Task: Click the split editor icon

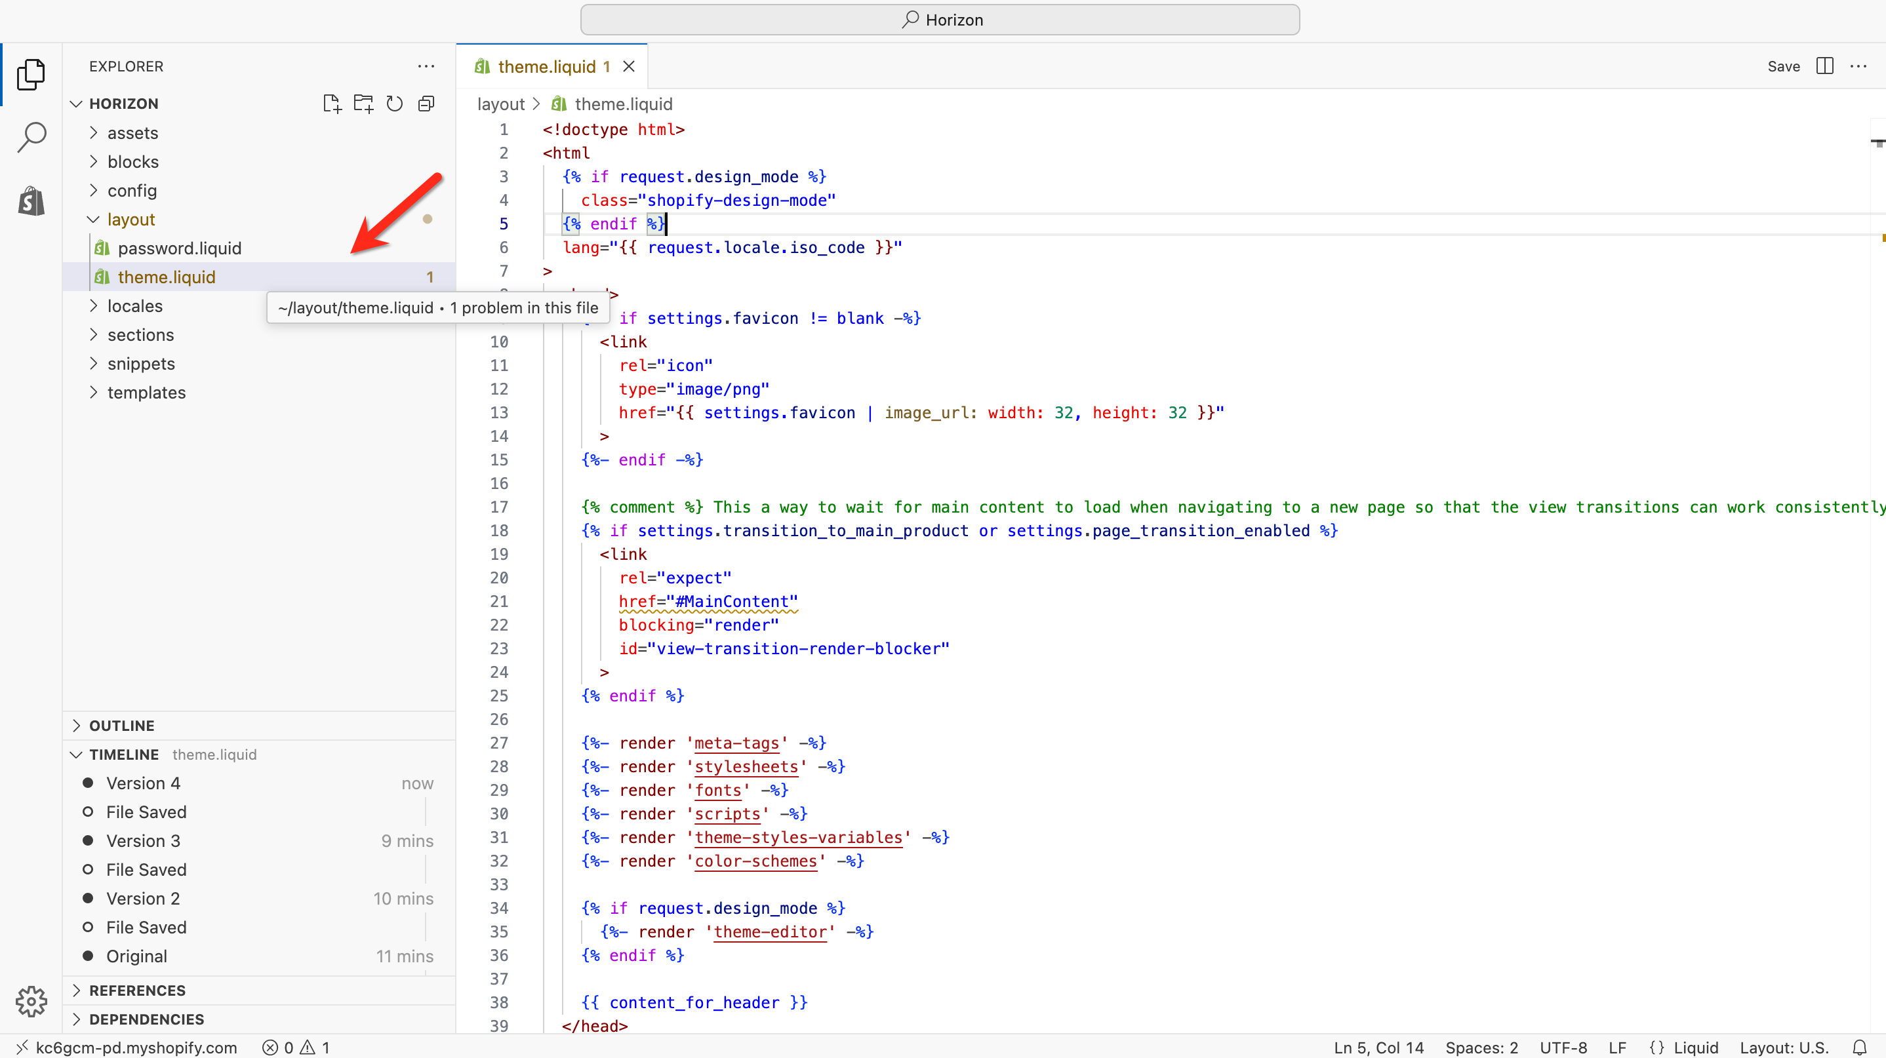Action: click(1824, 67)
